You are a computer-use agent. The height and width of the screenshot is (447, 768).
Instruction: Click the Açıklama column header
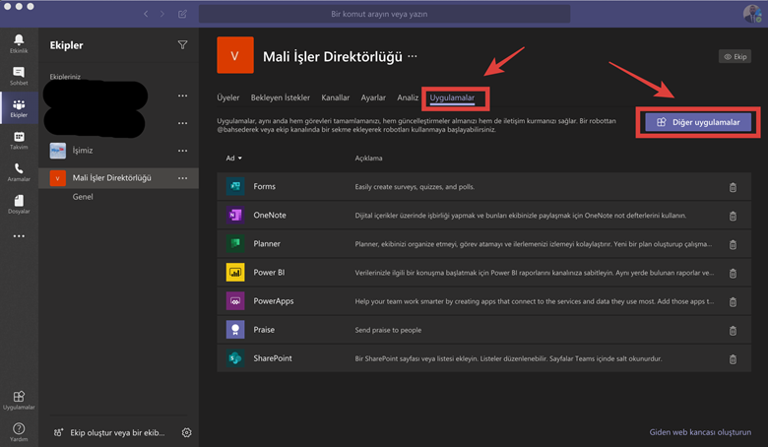coord(368,159)
